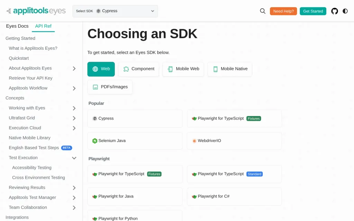354x221 pixels.
Task: Open the Playwright for Python card
Action: coord(135,216)
